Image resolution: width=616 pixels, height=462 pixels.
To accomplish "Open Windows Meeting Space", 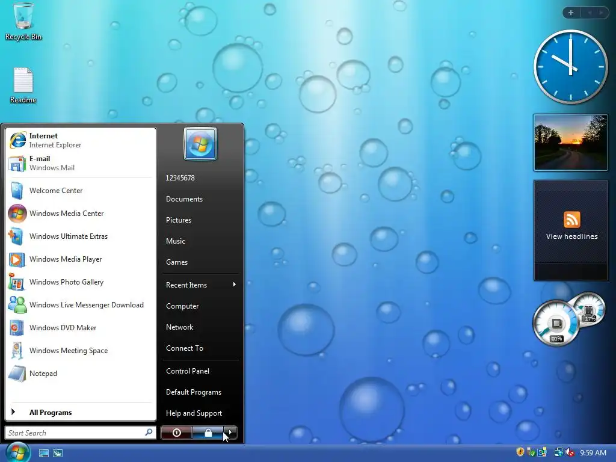I will [81, 351].
